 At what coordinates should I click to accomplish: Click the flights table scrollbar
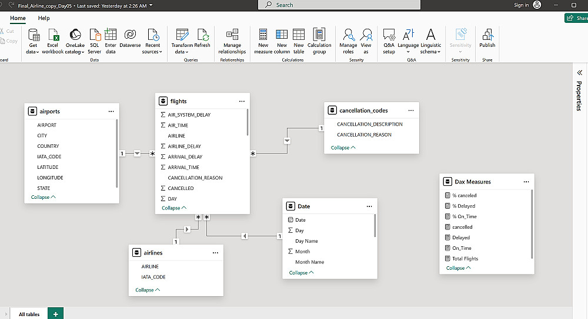click(248, 123)
